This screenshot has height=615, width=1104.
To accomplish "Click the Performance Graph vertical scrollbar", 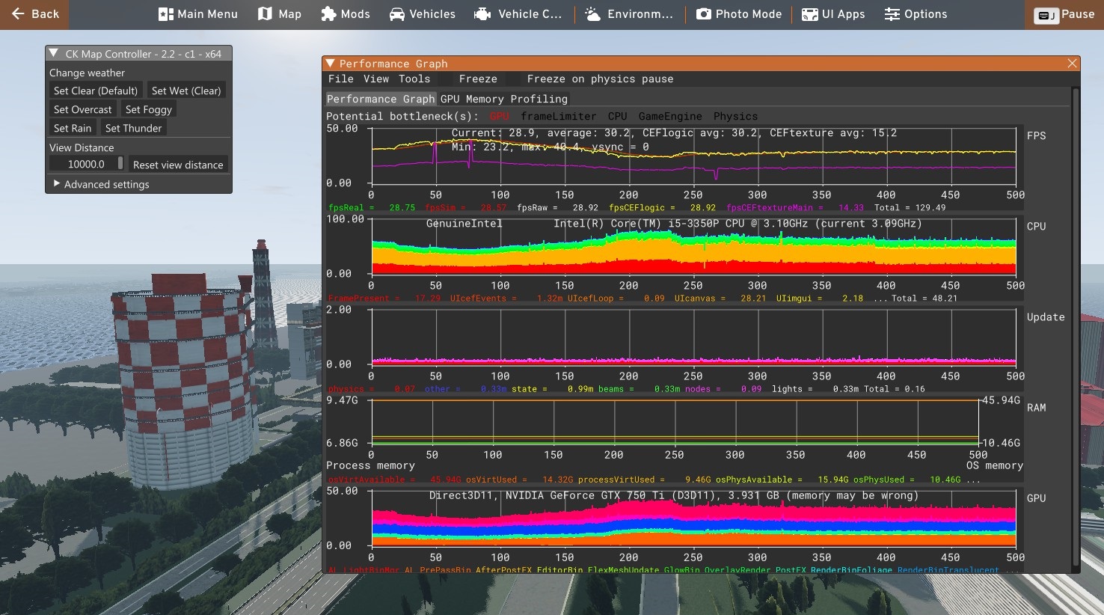I will (1076, 326).
